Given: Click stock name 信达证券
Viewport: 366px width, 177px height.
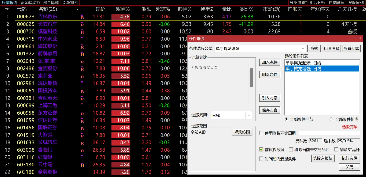Looking at the screenshot, I should 48,120.
